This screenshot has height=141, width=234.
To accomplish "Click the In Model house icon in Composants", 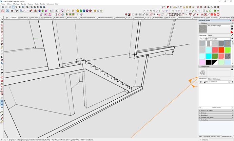I will [x=204, y=82].
